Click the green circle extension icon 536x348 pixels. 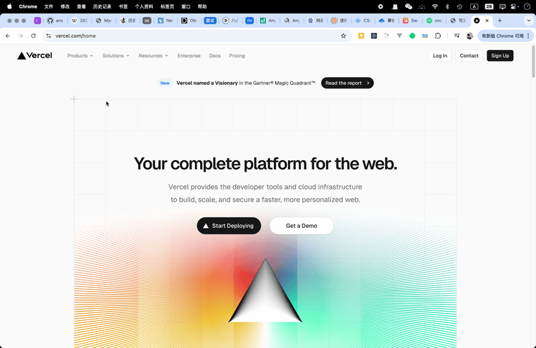412,36
